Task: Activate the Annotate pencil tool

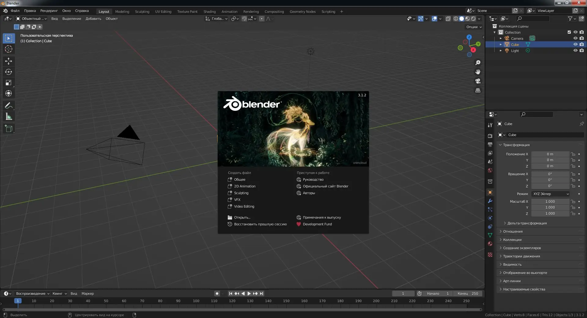Action: pos(9,106)
